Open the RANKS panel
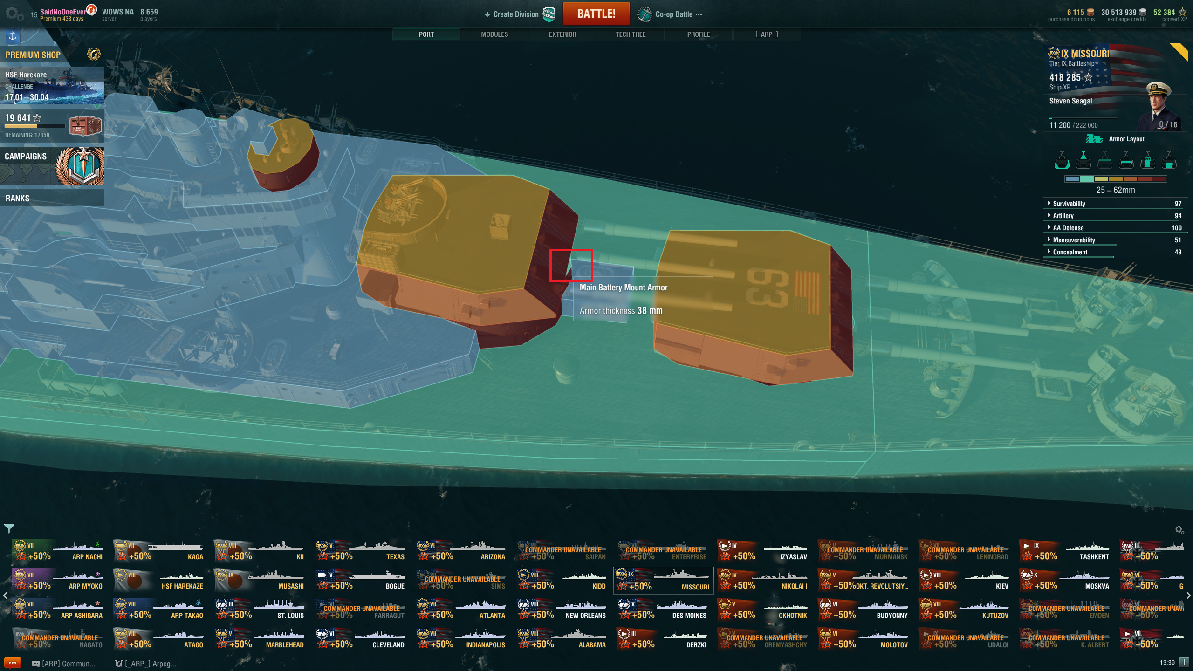1193x671 pixels. 52,198
